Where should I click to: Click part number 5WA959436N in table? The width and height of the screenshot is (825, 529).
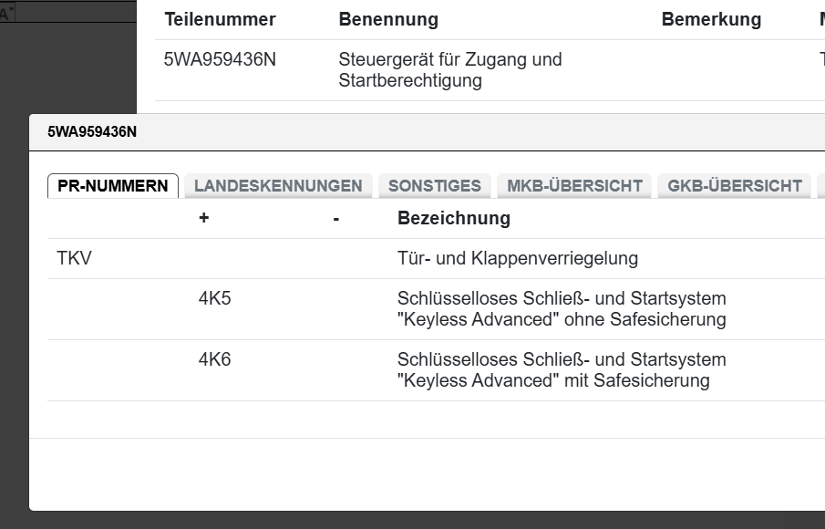pyautogui.click(x=220, y=60)
